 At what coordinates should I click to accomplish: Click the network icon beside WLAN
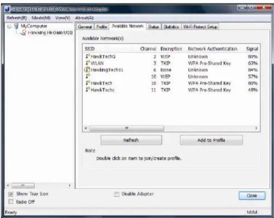(x=88, y=63)
